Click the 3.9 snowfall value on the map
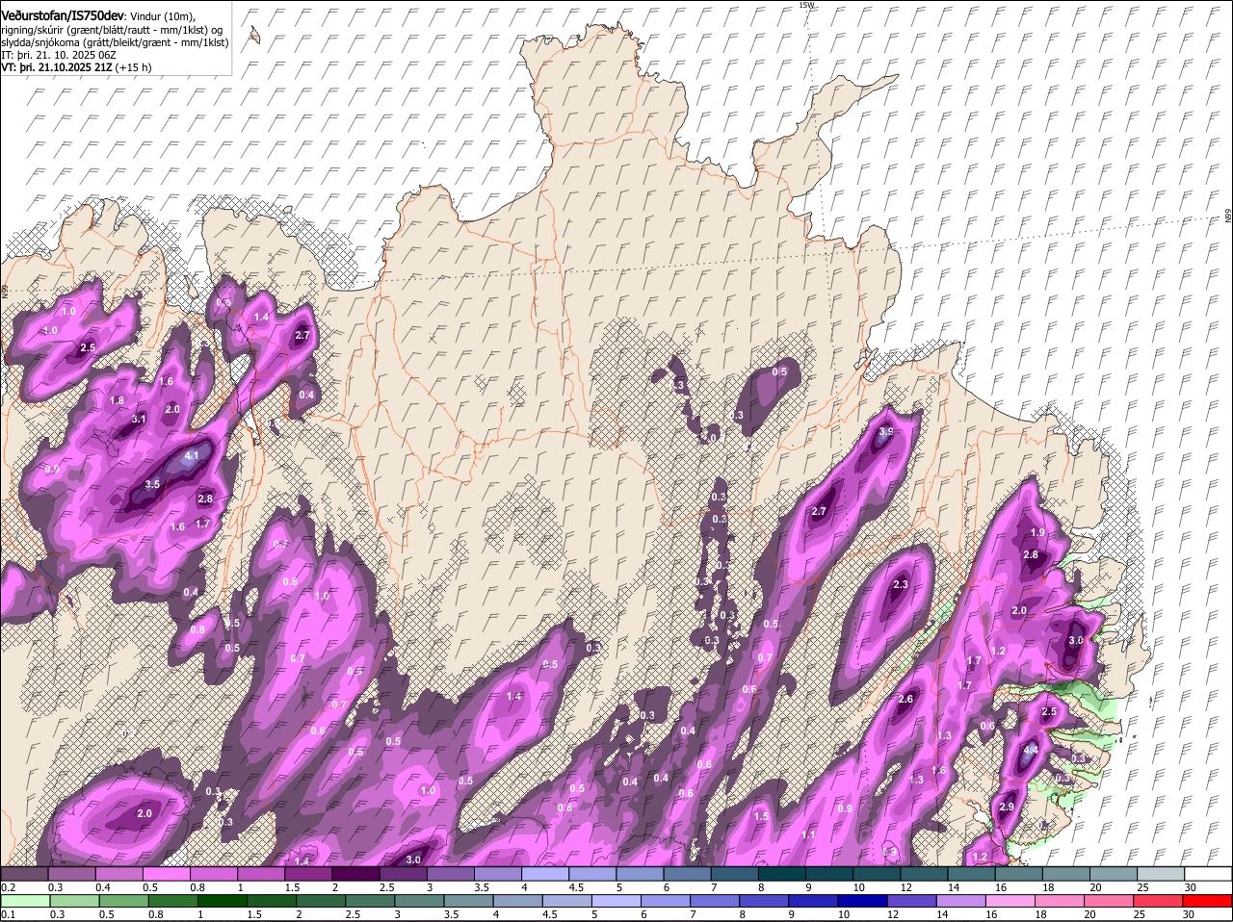The width and height of the screenshot is (1233, 922). [886, 432]
